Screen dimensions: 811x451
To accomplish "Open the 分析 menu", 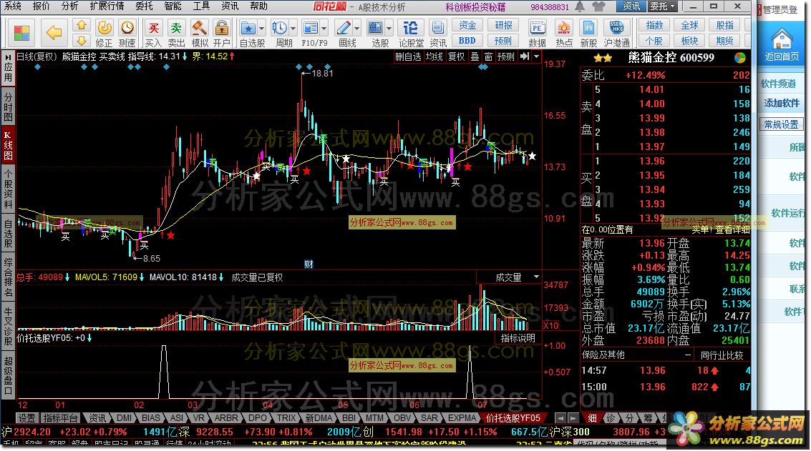I will [69, 6].
